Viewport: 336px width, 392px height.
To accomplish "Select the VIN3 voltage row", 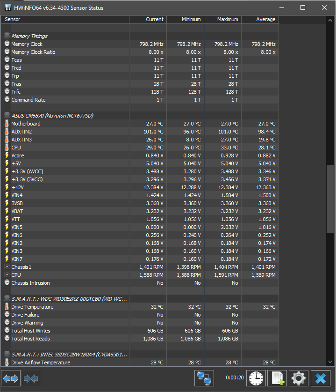I will [x=140, y=251].
